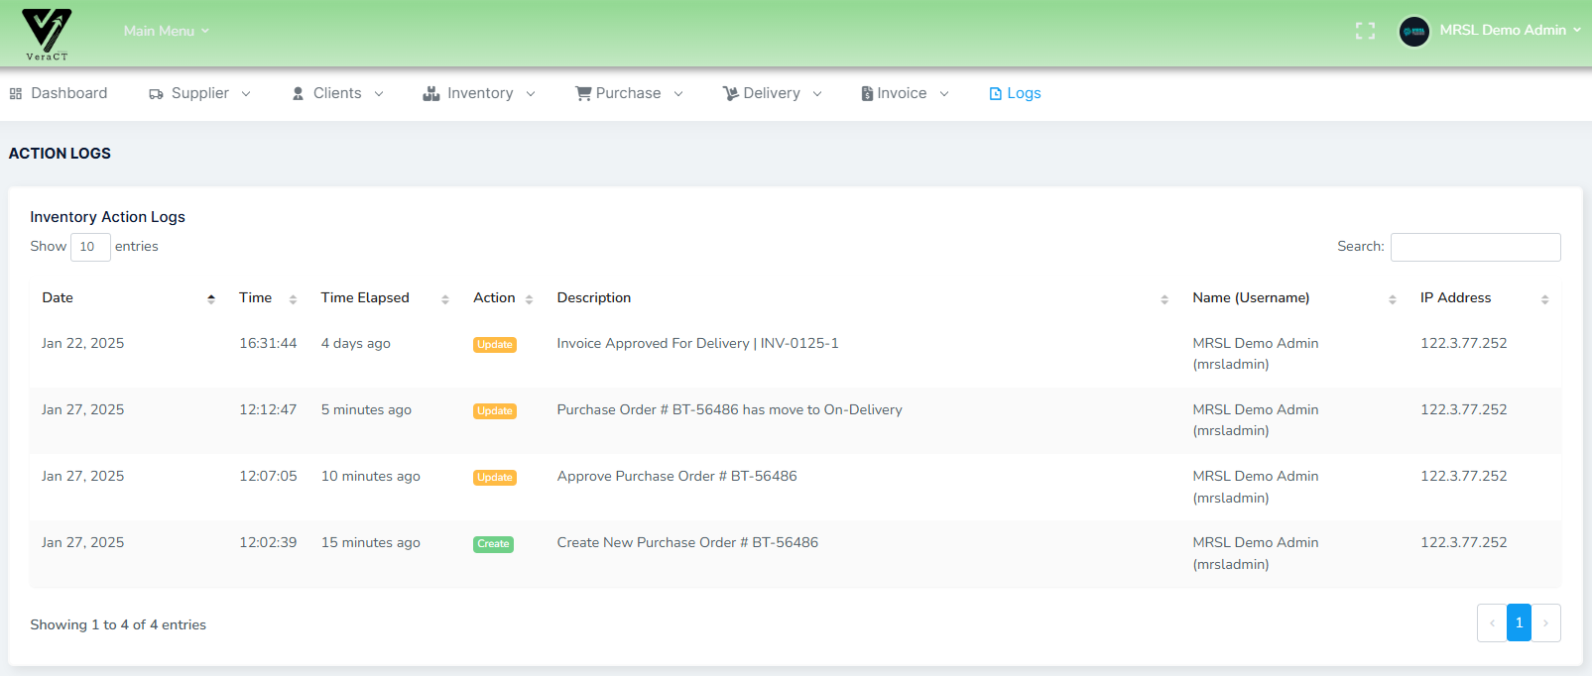Expand the Clients menu
The width and height of the screenshot is (1592, 676).
tap(337, 93)
